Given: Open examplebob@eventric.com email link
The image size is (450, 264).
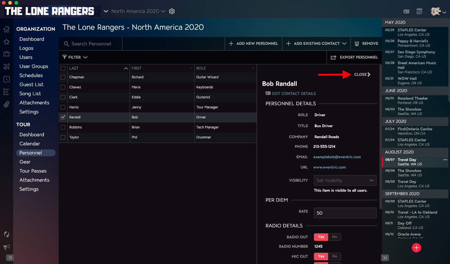Looking at the screenshot, I should pyautogui.click(x=337, y=157).
